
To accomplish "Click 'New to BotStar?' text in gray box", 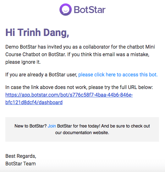I will pyautogui.click(x=31, y=126).
